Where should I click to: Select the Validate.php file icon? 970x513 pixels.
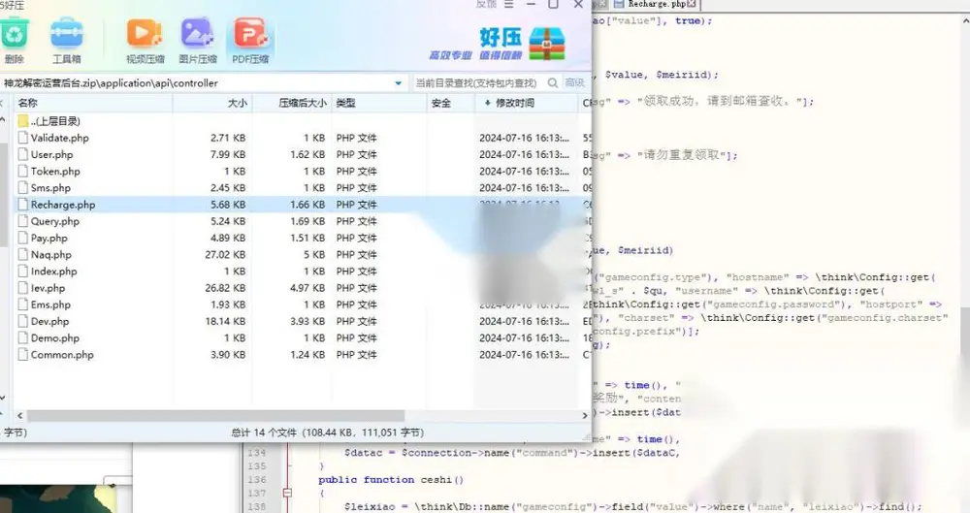pos(23,138)
